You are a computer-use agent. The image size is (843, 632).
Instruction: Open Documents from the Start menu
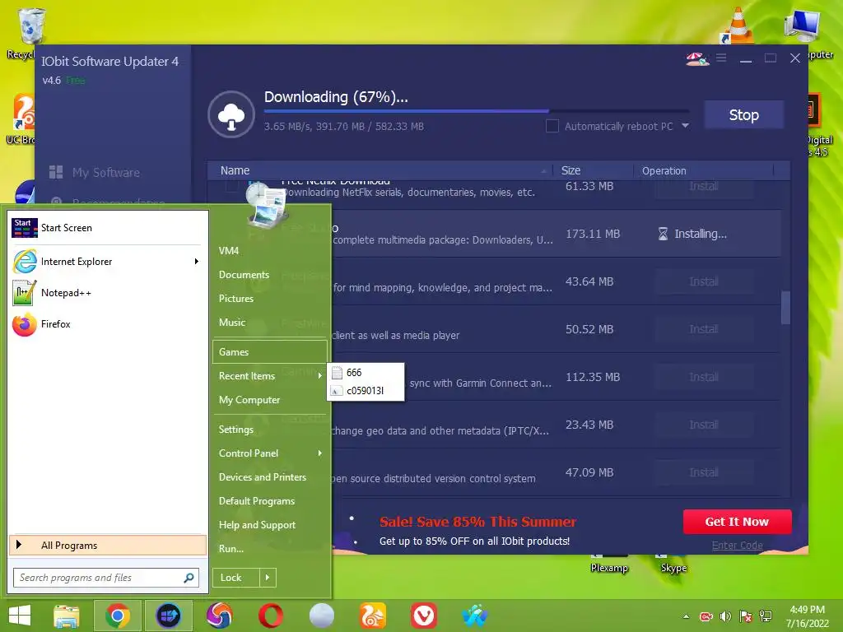pyautogui.click(x=244, y=275)
